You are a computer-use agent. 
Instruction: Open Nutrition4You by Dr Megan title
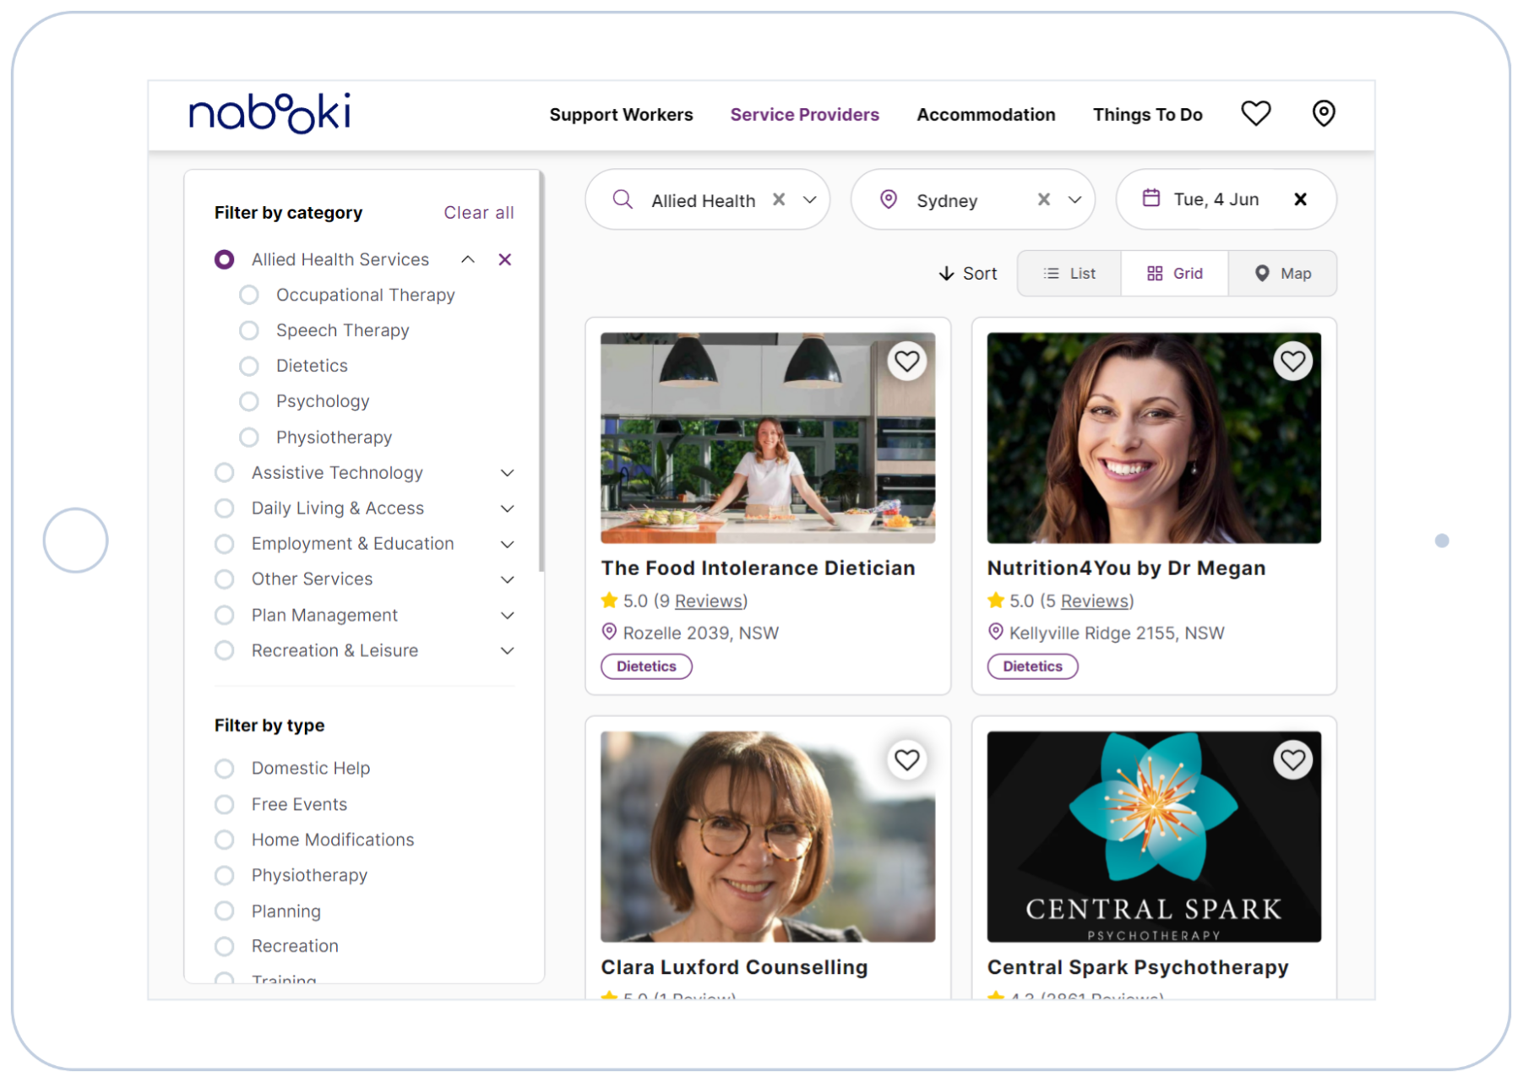pyautogui.click(x=1126, y=568)
